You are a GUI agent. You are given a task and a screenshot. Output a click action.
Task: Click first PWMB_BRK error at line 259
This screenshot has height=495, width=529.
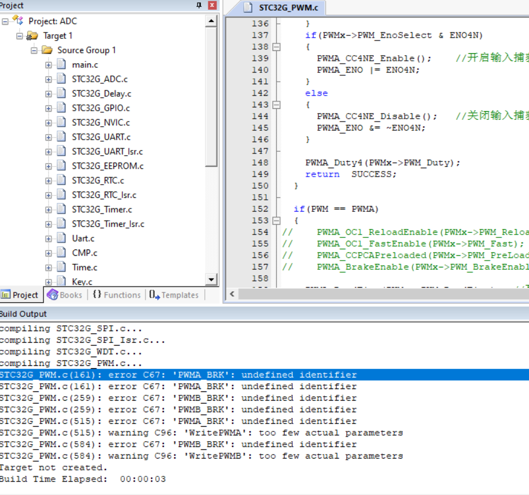tap(178, 398)
